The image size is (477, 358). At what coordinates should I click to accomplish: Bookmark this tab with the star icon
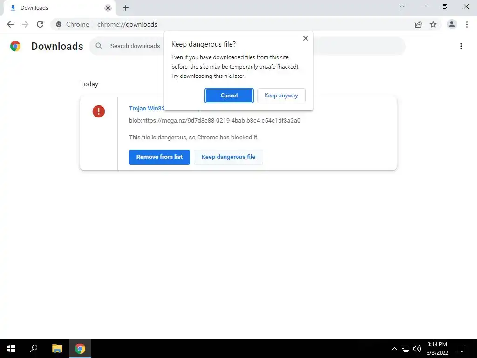pos(433,24)
